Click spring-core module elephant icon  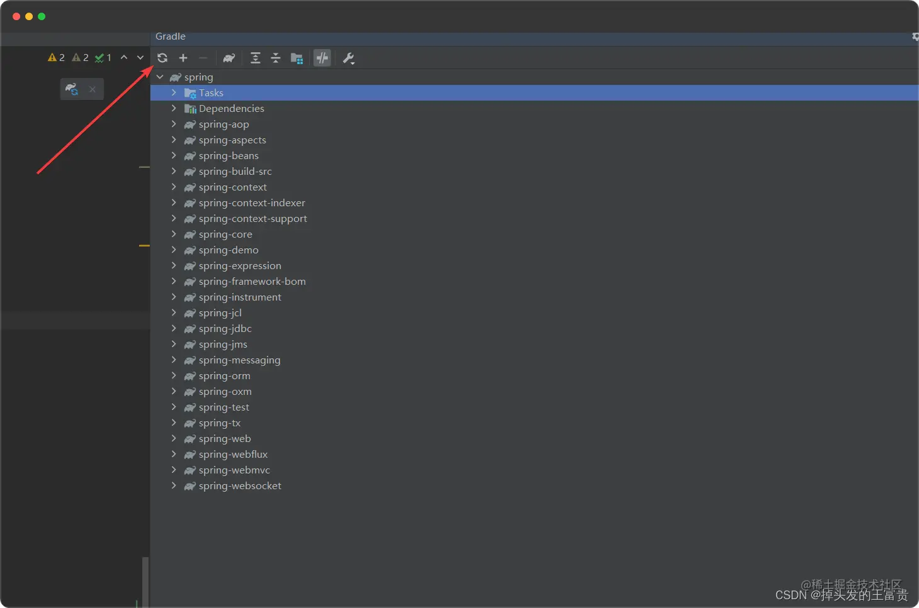(x=189, y=235)
